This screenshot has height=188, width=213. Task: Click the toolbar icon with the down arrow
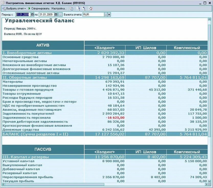coord(78,8)
